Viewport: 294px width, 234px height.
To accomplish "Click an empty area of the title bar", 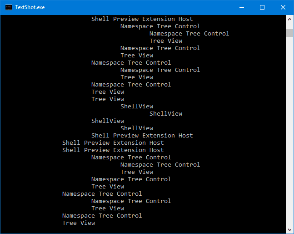I will (x=136, y=7).
